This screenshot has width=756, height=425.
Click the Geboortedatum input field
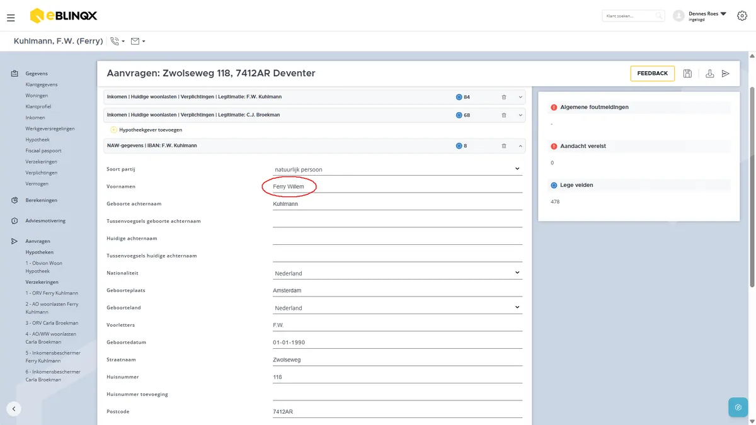(x=398, y=343)
